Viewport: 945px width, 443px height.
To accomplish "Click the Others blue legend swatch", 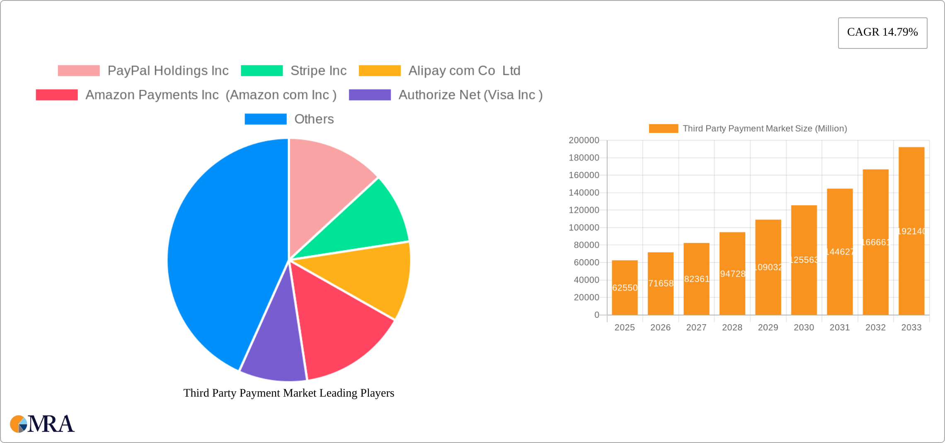I will 266,119.
